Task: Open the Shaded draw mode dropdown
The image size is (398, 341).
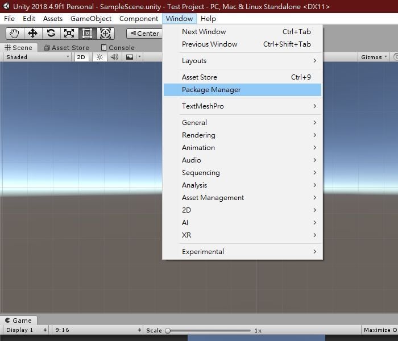Action: tap(38, 57)
